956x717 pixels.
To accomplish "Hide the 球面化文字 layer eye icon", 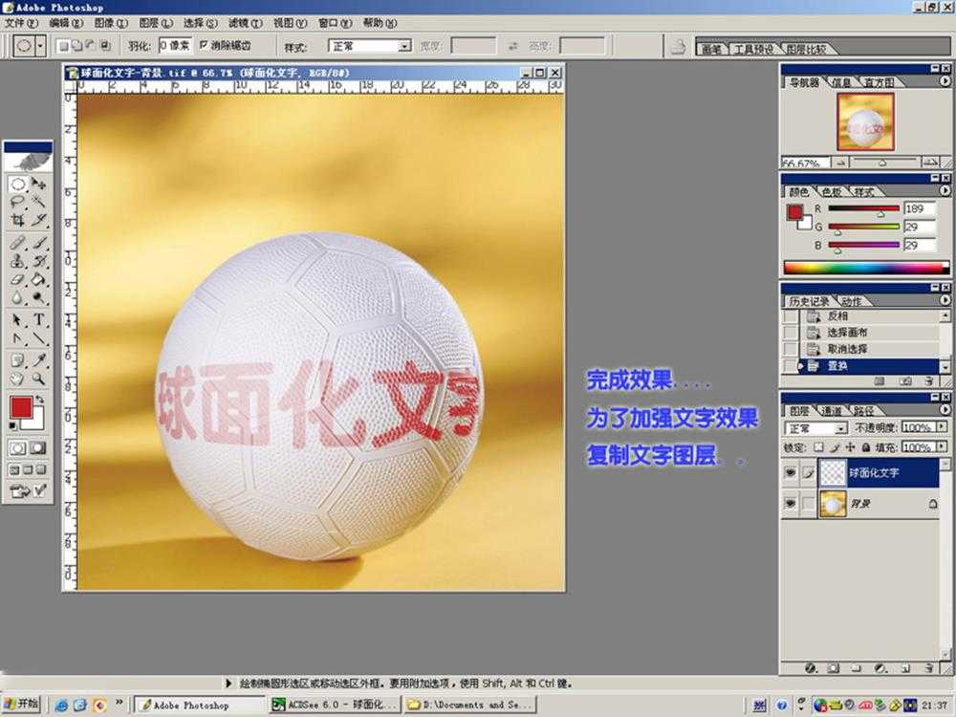I will 791,472.
